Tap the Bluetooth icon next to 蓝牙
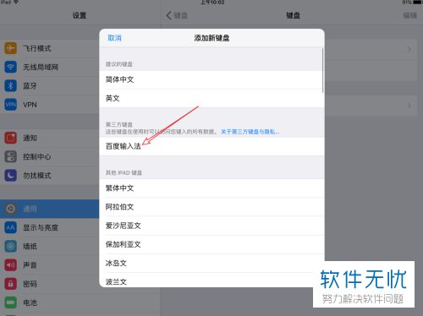423x316 pixels. (x=10, y=85)
